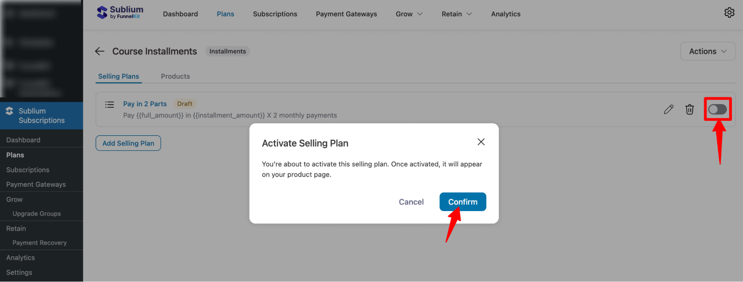Open settings via the gear icon
Image resolution: width=743 pixels, height=282 pixels.
tap(729, 12)
